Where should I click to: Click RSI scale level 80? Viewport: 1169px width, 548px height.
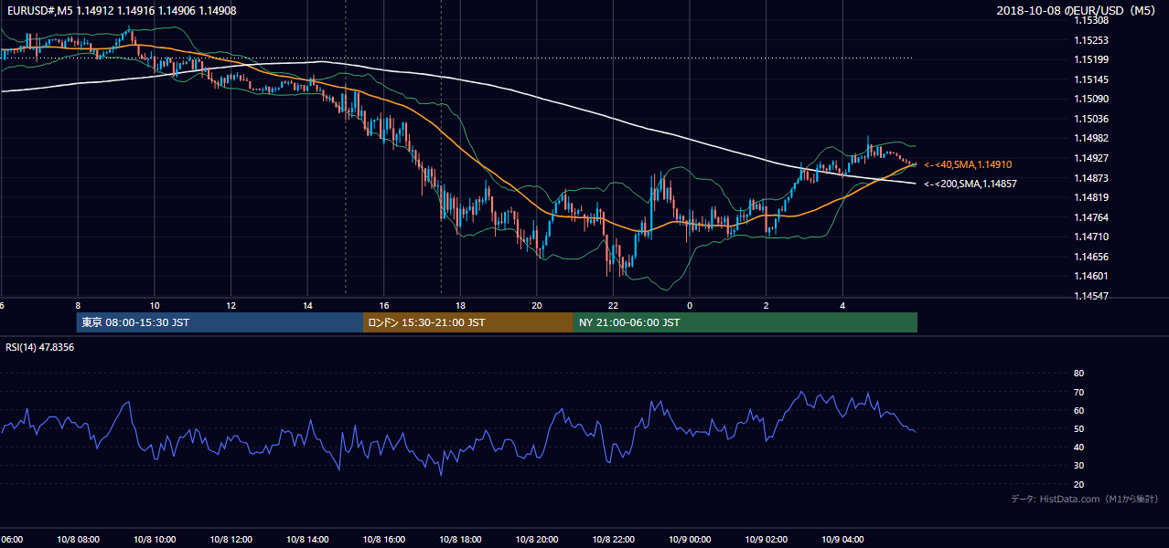(x=1078, y=374)
